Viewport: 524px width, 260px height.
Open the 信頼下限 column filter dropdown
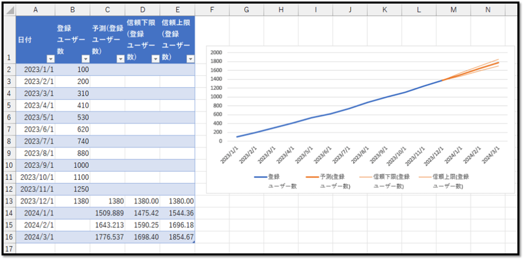coord(155,59)
